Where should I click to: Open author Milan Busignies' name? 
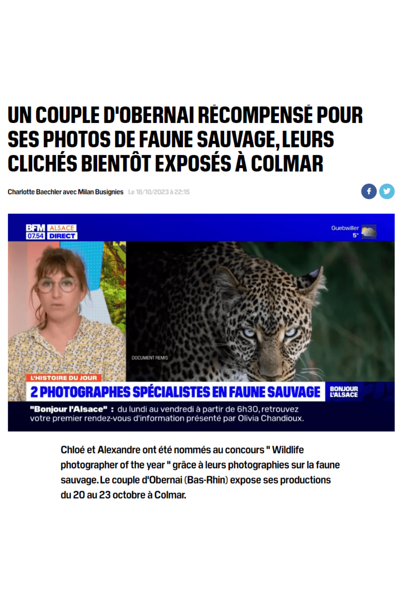coord(100,192)
